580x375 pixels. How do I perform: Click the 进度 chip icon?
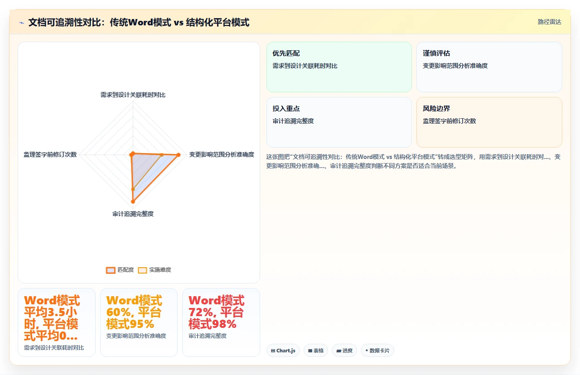[x=338, y=351]
